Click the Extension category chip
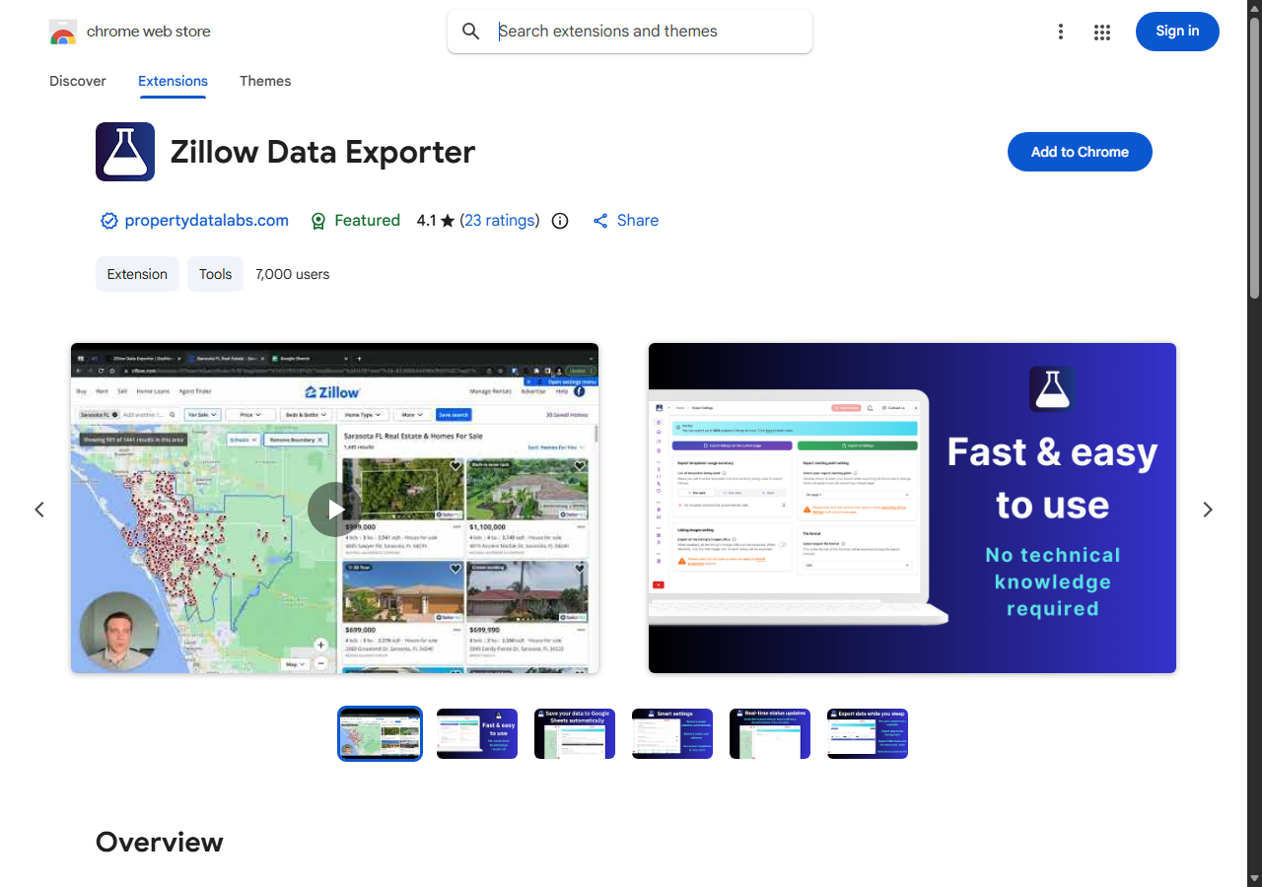This screenshot has height=887, width=1262. coord(137,274)
